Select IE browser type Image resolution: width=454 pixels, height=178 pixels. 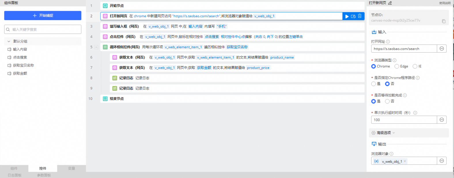415,66
